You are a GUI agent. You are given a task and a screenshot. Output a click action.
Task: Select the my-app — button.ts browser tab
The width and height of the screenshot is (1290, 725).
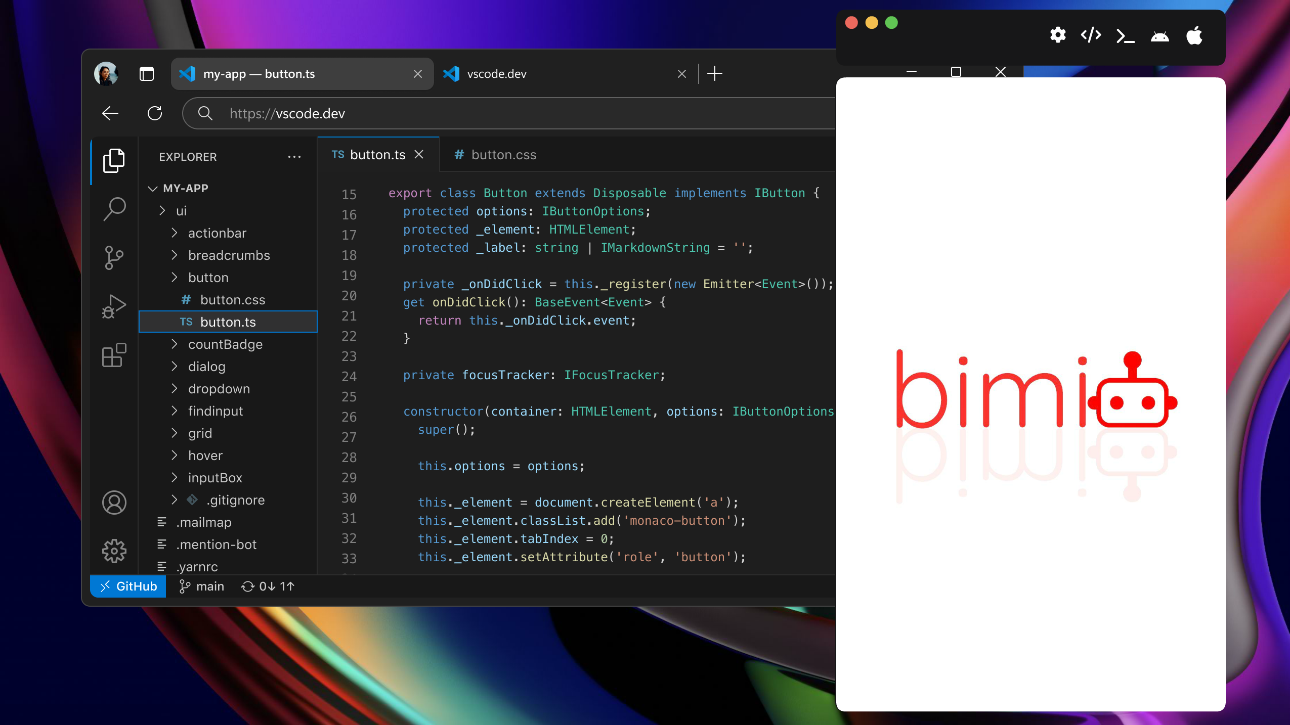click(x=302, y=74)
